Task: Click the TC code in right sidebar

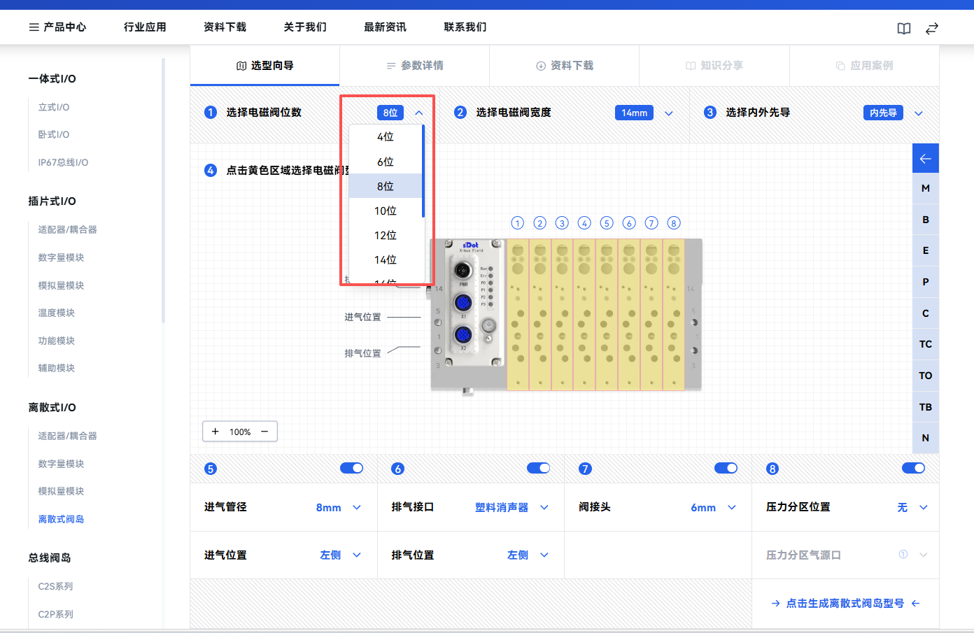Action: [x=925, y=344]
